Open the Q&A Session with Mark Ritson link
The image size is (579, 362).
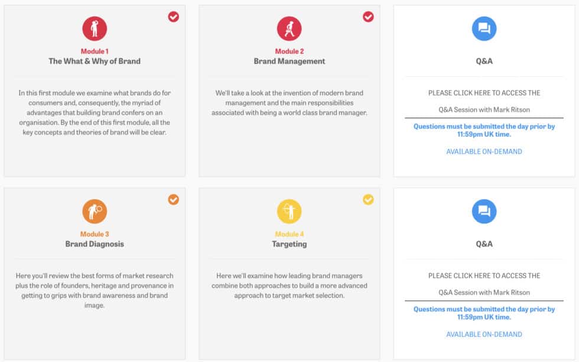[483, 110]
